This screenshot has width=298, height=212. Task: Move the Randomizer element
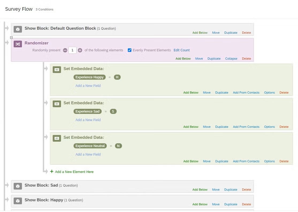(199, 59)
